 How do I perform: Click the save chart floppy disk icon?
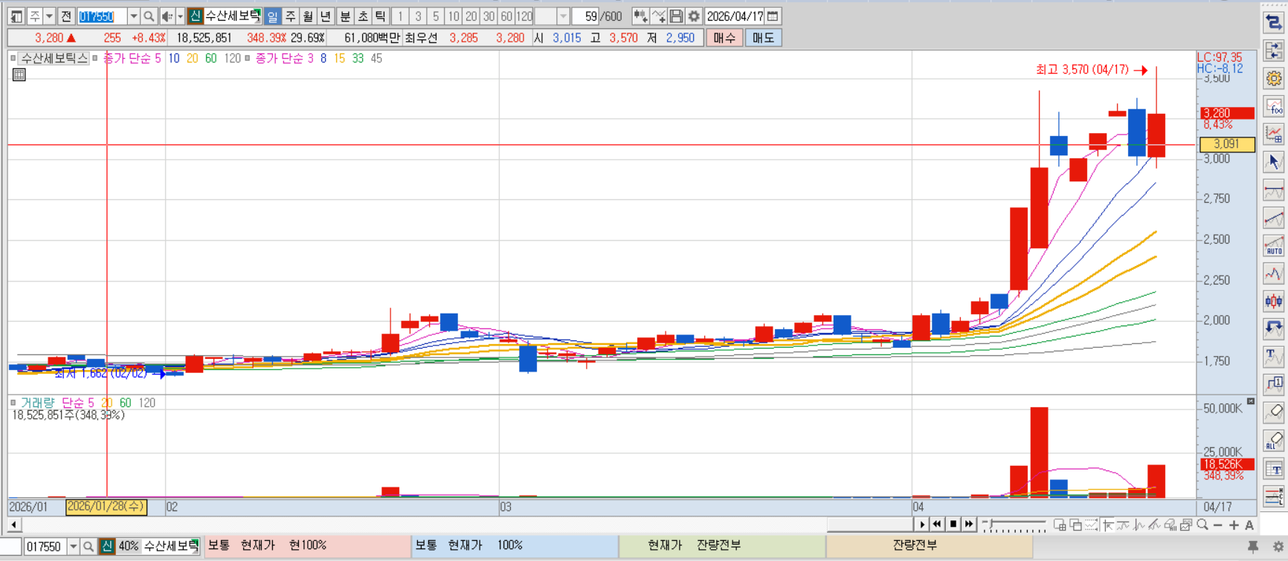click(676, 16)
